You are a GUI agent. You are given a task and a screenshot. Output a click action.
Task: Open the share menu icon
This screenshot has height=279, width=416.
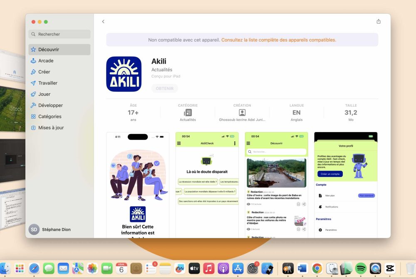coord(379,22)
